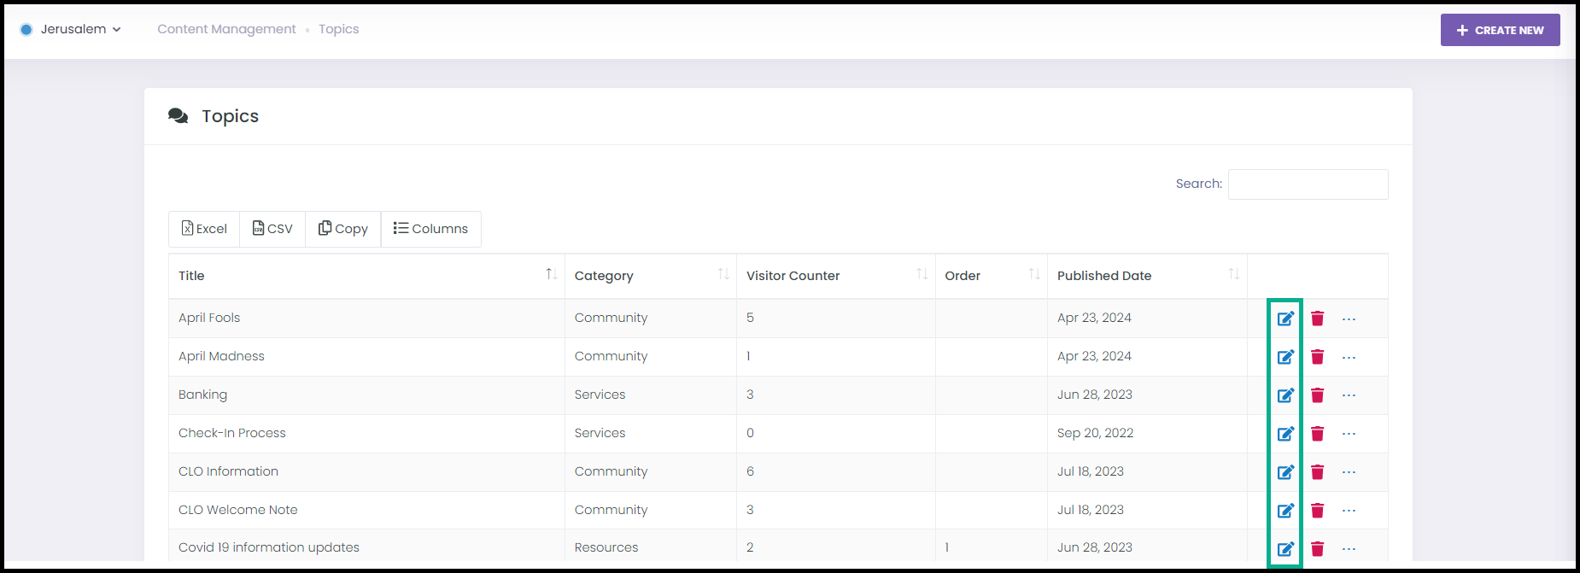Viewport: 1580px width, 573px height.
Task: Delete the April Madness topic
Action: tap(1317, 357)
